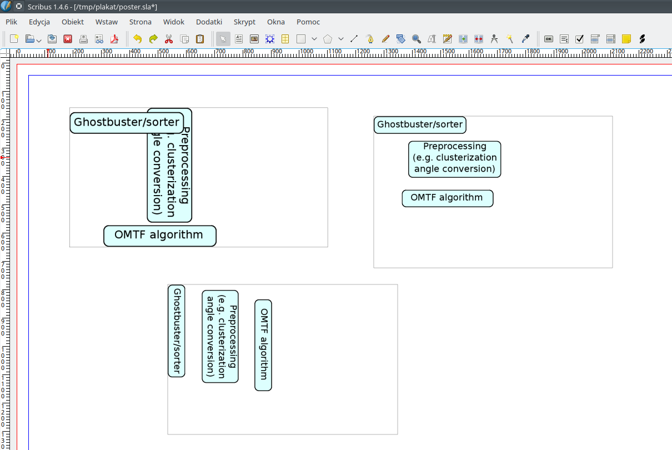Print the document
Viewport: 672px width, 450px height.
pyautogui.click(x=83, y=39)
